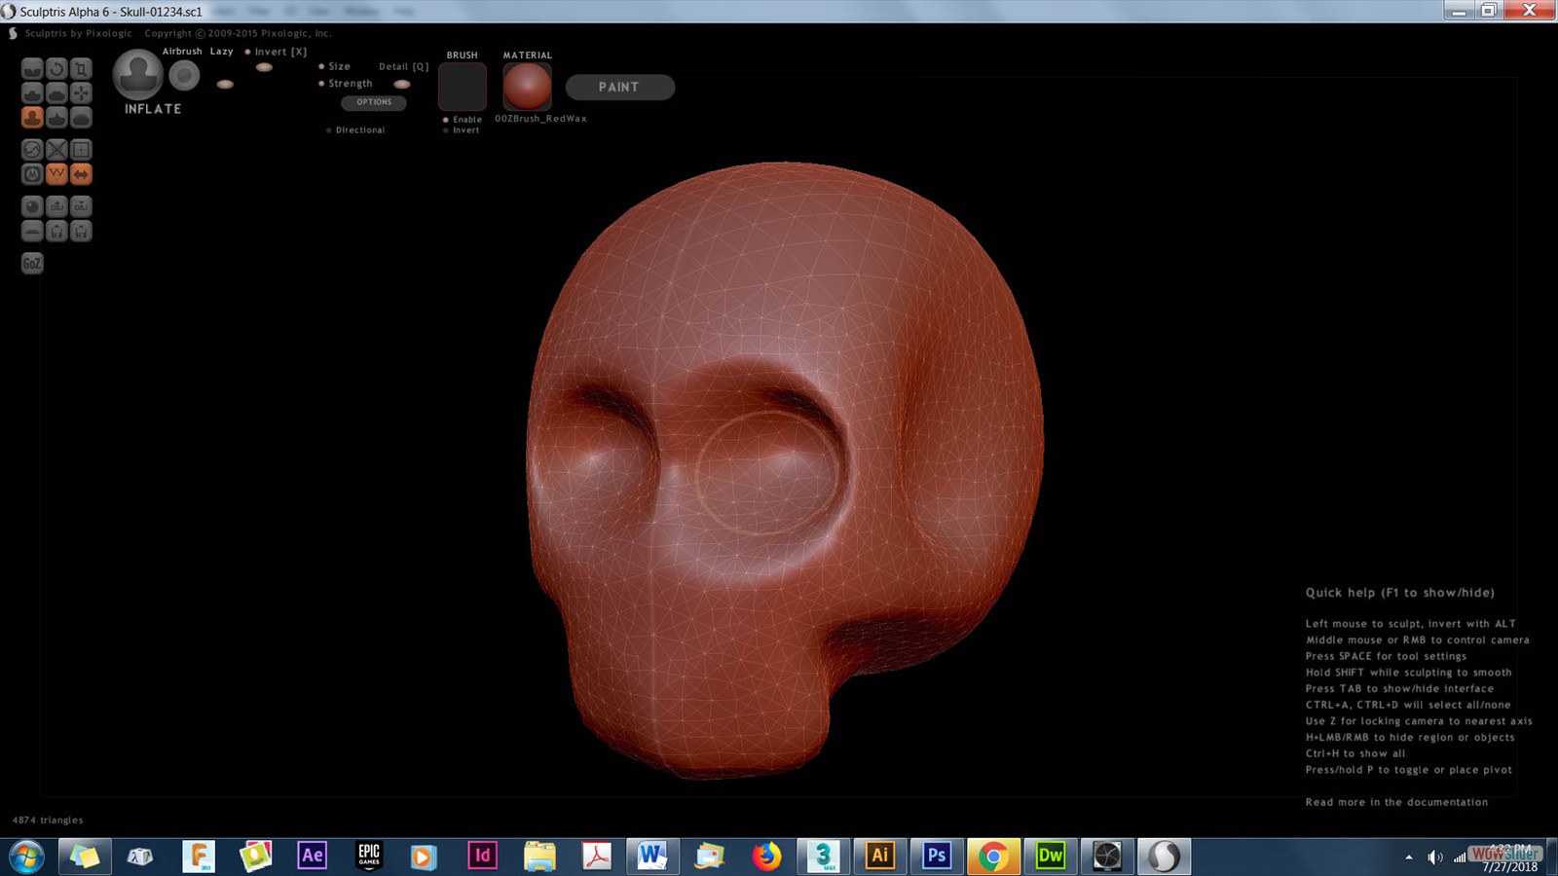
Task: Select the highlighted Inflate tool
Action: (32, 118)
